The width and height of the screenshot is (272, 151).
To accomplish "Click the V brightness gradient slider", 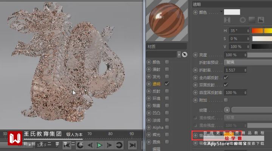I will [x=262, y=47].
